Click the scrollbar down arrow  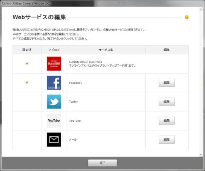coord(201,154)
